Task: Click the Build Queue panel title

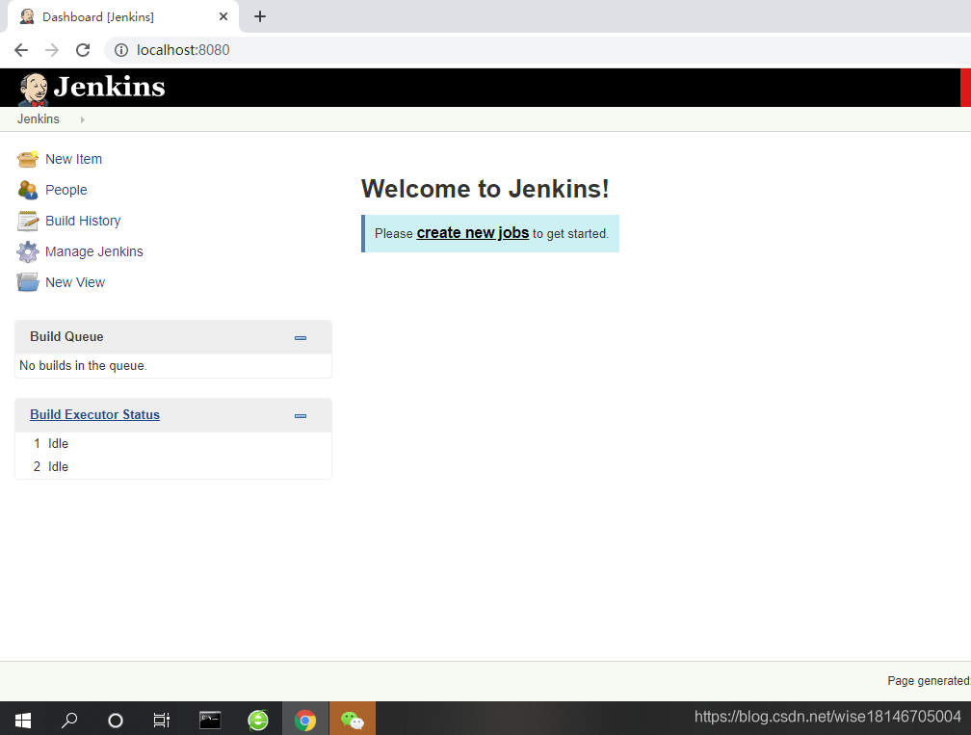Action: [x=66, y=337]
